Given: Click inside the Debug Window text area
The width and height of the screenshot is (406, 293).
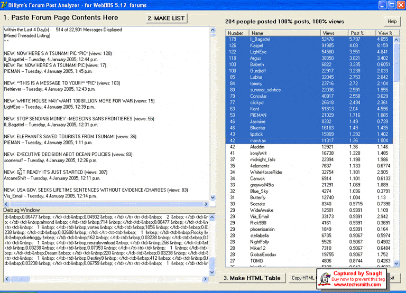Looking at the screenshot, I should pyautogui.click(x=106, y=244).
